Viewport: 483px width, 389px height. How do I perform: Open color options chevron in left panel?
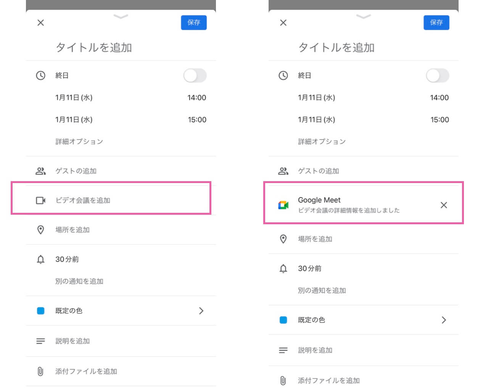(x=201, y=311)
